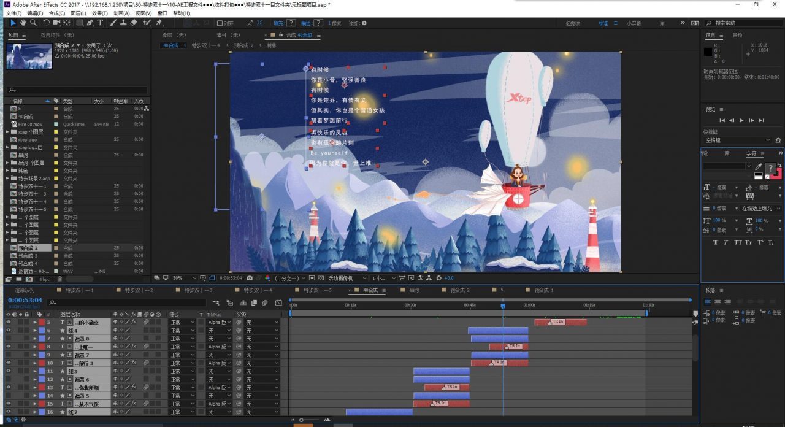Screen dimensions: 785x427
Task: Select the Zoom magnifier tool
Action: (x=32, y=23)
